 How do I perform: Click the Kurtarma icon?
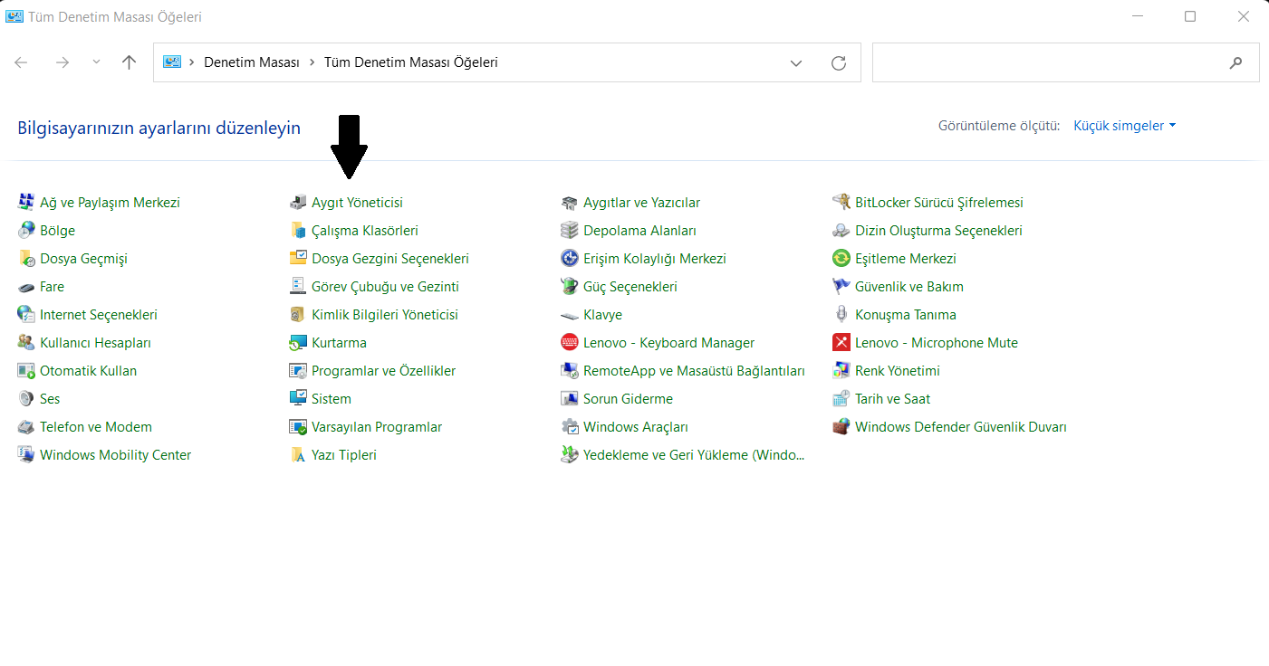click(297, 343)
